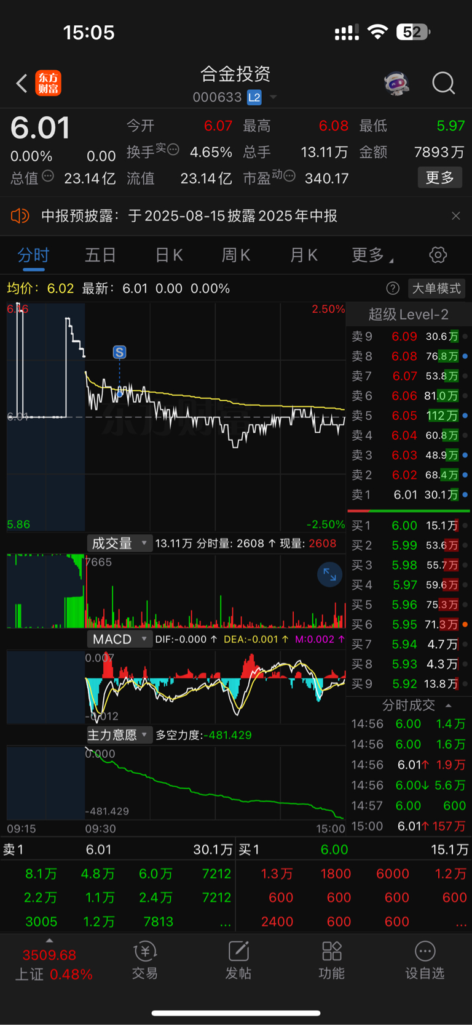The width and height of the screenshot is (472, 1025).
Task: Tap the speaker announcement icon
Action: [x=20, y=216]
